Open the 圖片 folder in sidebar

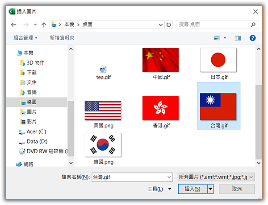click(x=28, y=112)
